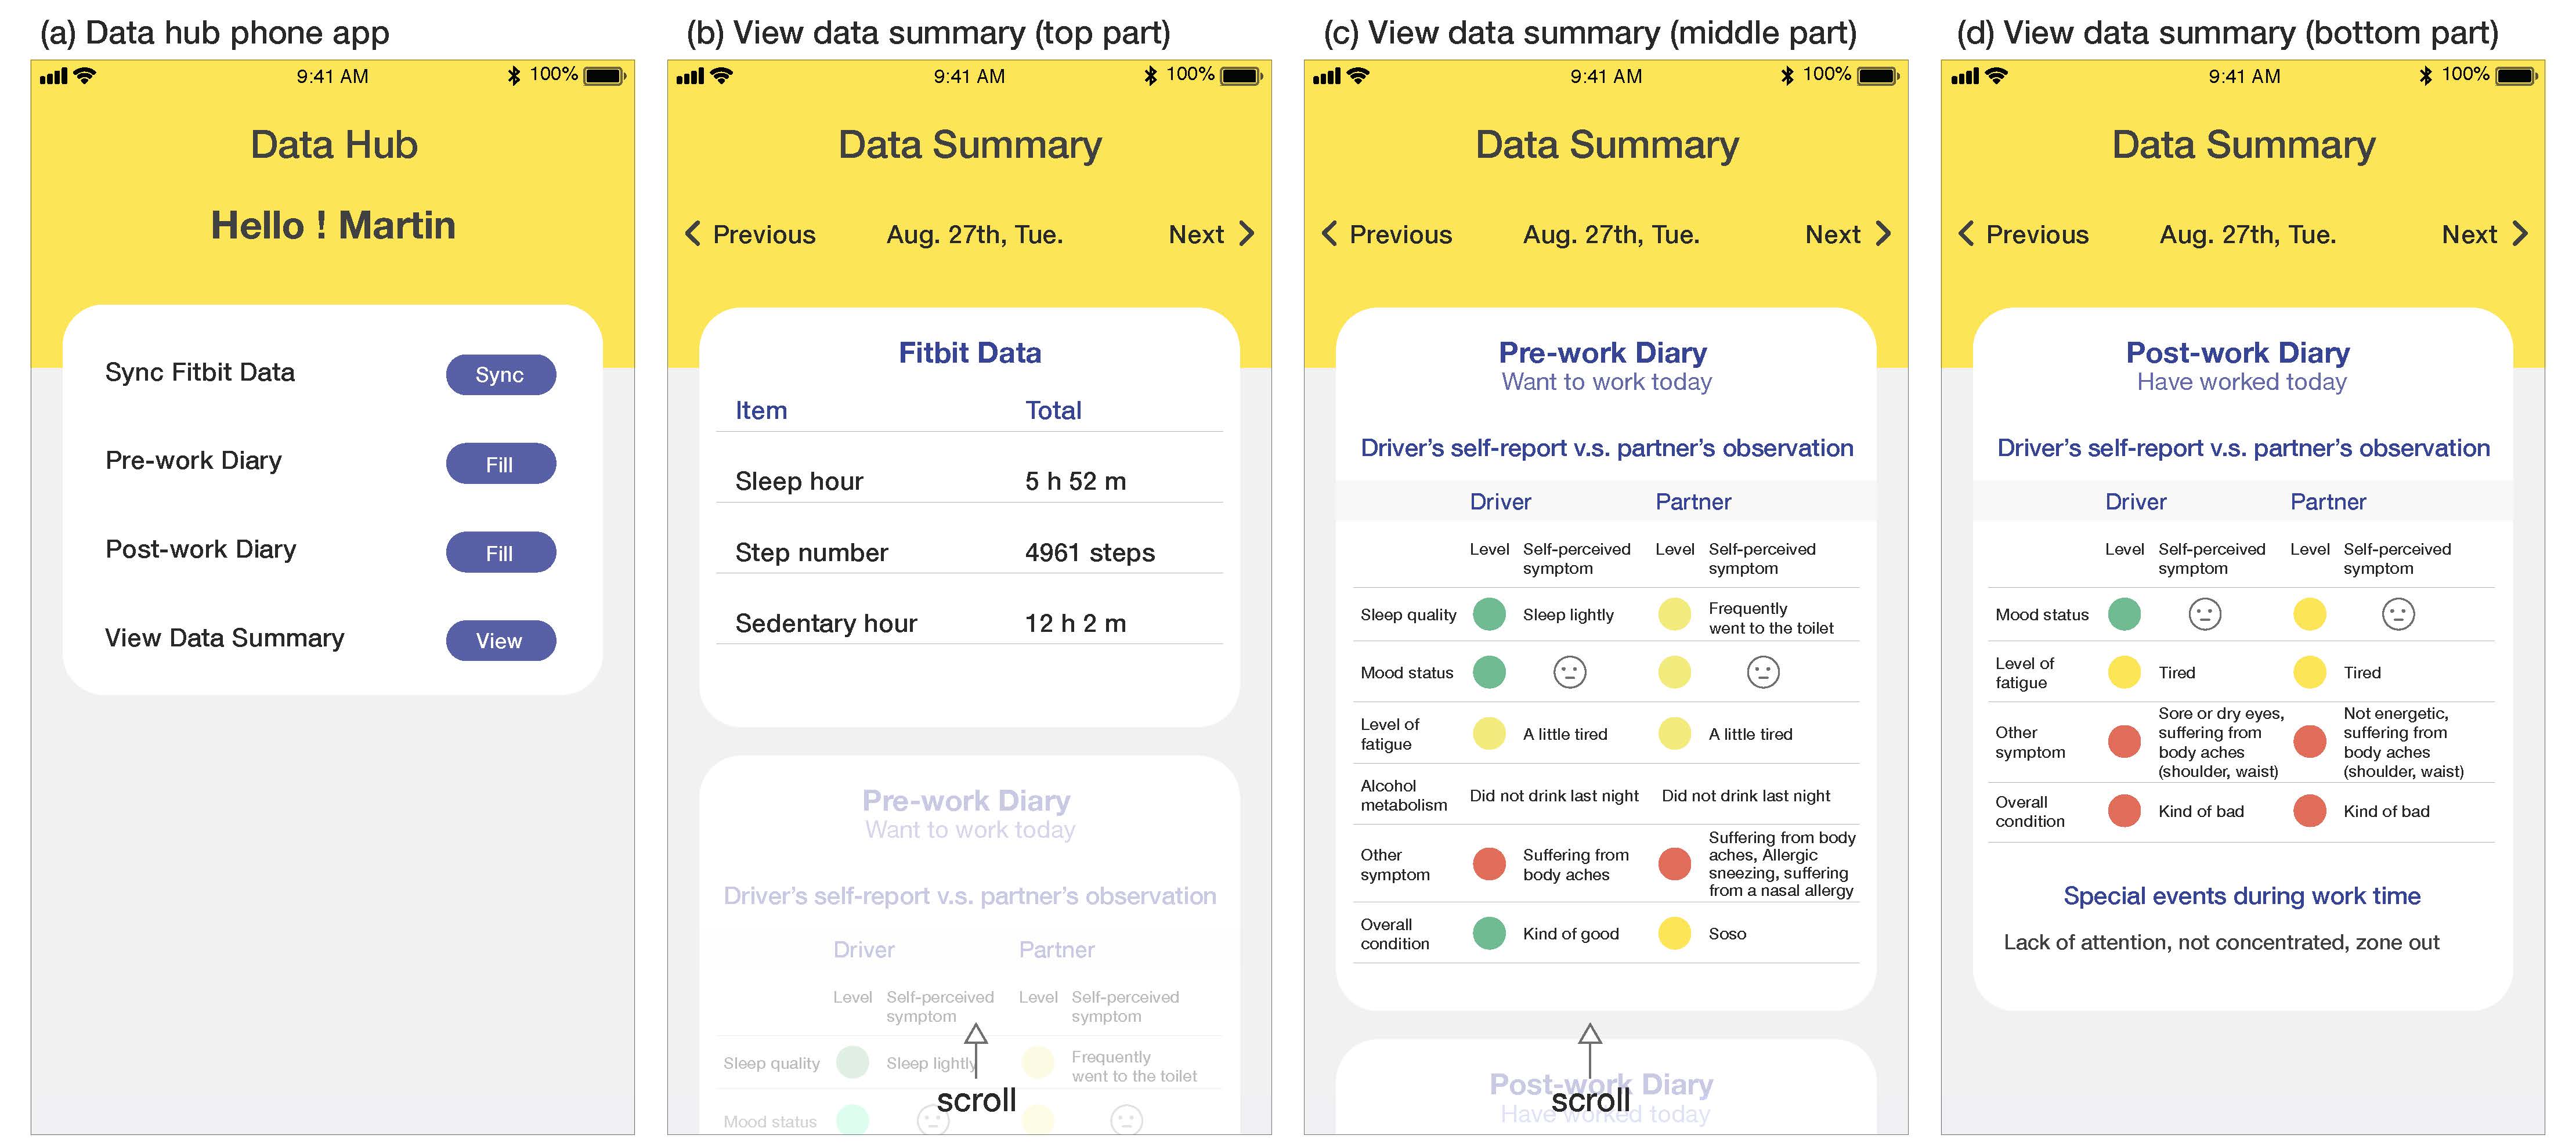Click driver's mood face icon in Post-work Diary
The width and height of the screenshot is (2576, 1146).
2204,614
